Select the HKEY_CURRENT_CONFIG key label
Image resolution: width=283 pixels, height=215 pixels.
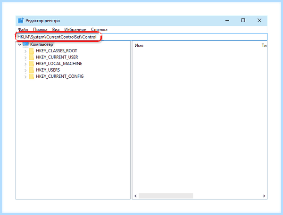tap(60, 76)
